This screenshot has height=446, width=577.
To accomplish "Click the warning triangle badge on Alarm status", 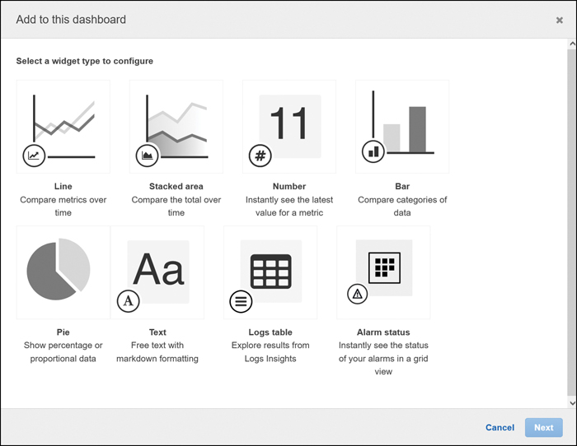I will click(x=357, y=294).
